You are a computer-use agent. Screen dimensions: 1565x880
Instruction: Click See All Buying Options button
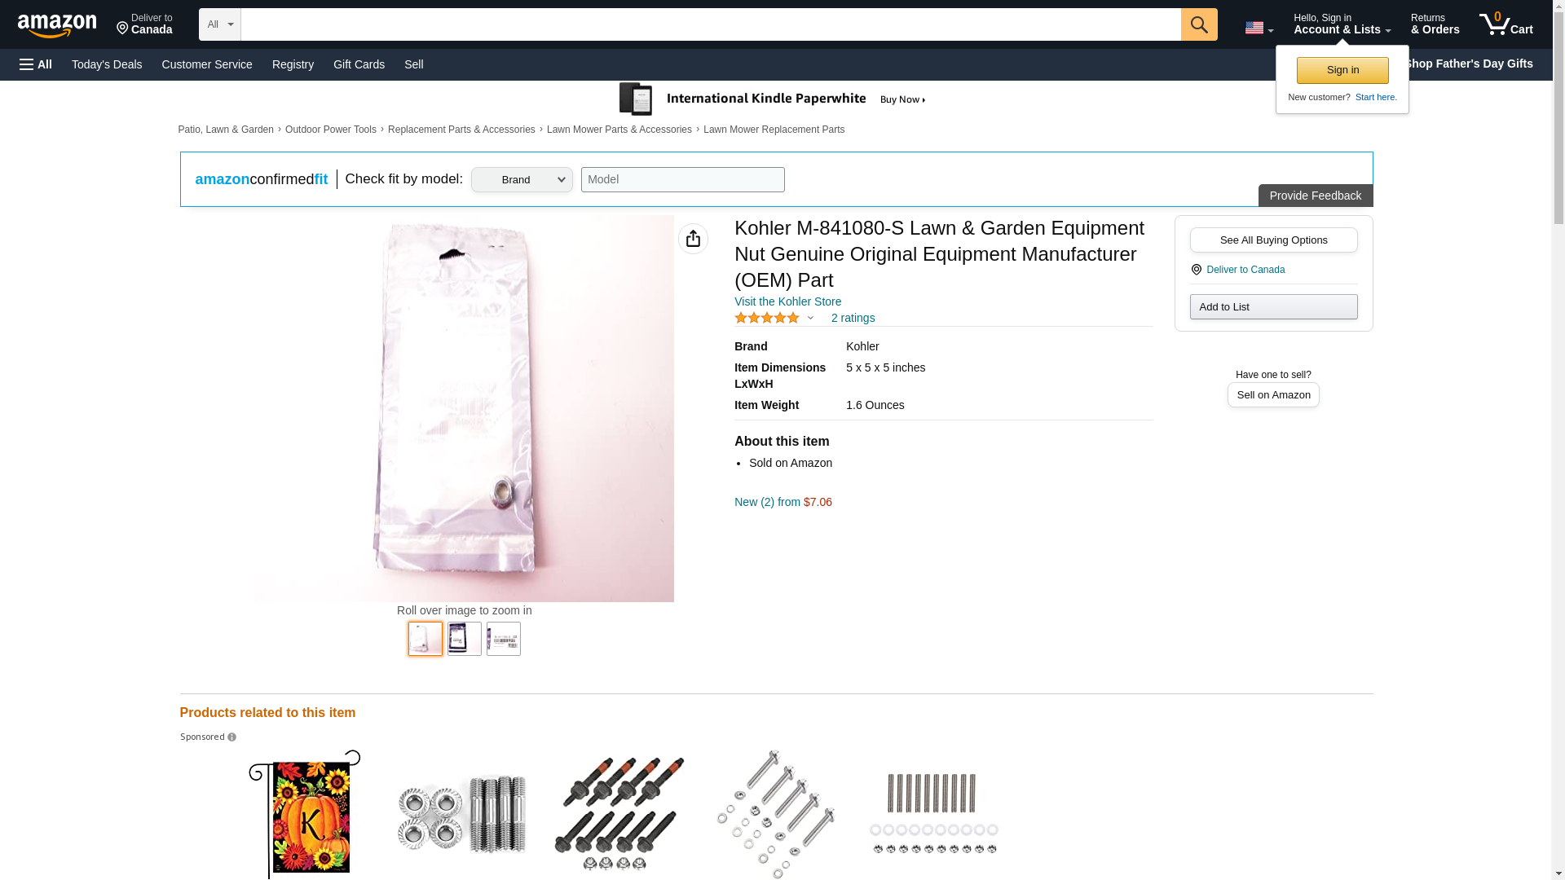point(1273,240)
